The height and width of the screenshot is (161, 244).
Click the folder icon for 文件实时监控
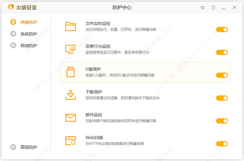[x=70, y=27]
